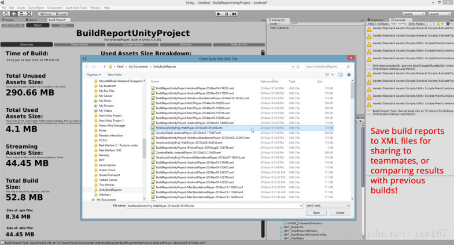Click New folder in the dialog

point(115,74)
